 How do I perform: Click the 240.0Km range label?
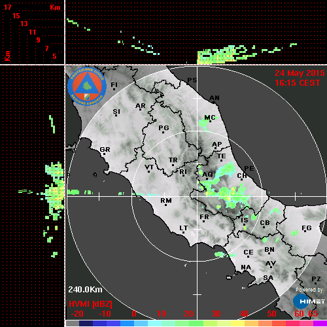[85, 290]
